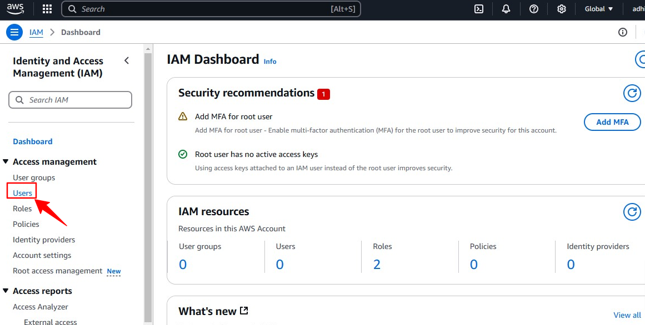The height and width of the screenshot is (325, 645).
Task: Toggle the hamburger navigation menu button
Action: pos(14,32)
